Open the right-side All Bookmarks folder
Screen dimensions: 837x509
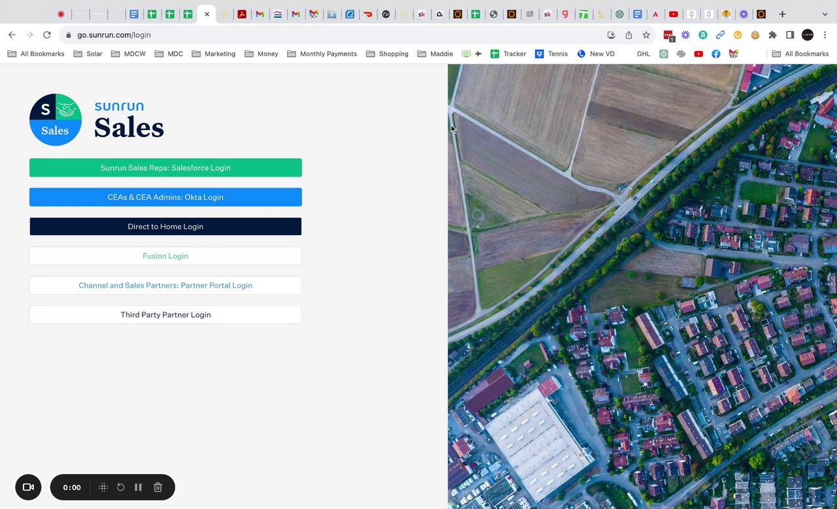800,54
